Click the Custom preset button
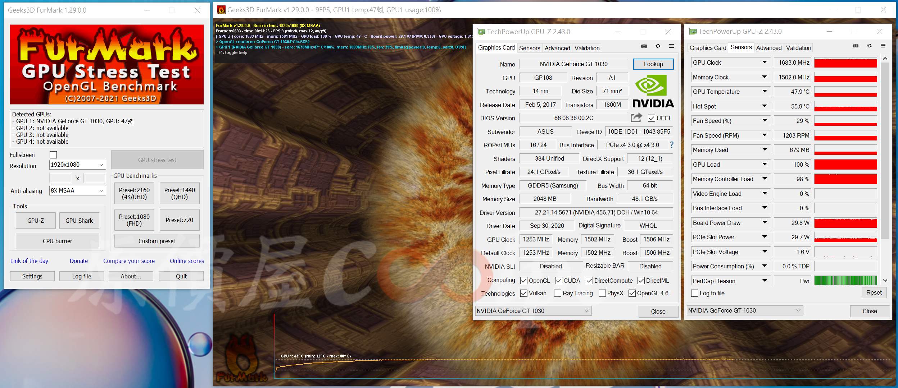 point(157,241)
